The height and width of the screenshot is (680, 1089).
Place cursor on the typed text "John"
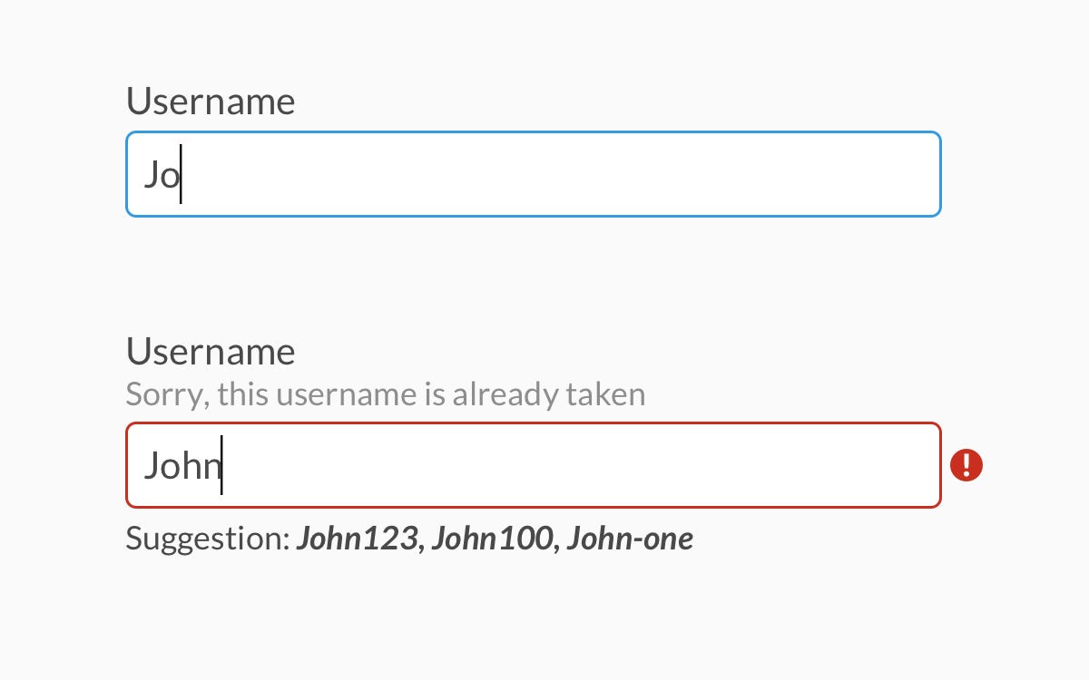pyautogui.click(x=181, y=466)
